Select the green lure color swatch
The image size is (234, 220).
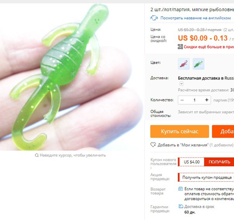click(198, 64)
